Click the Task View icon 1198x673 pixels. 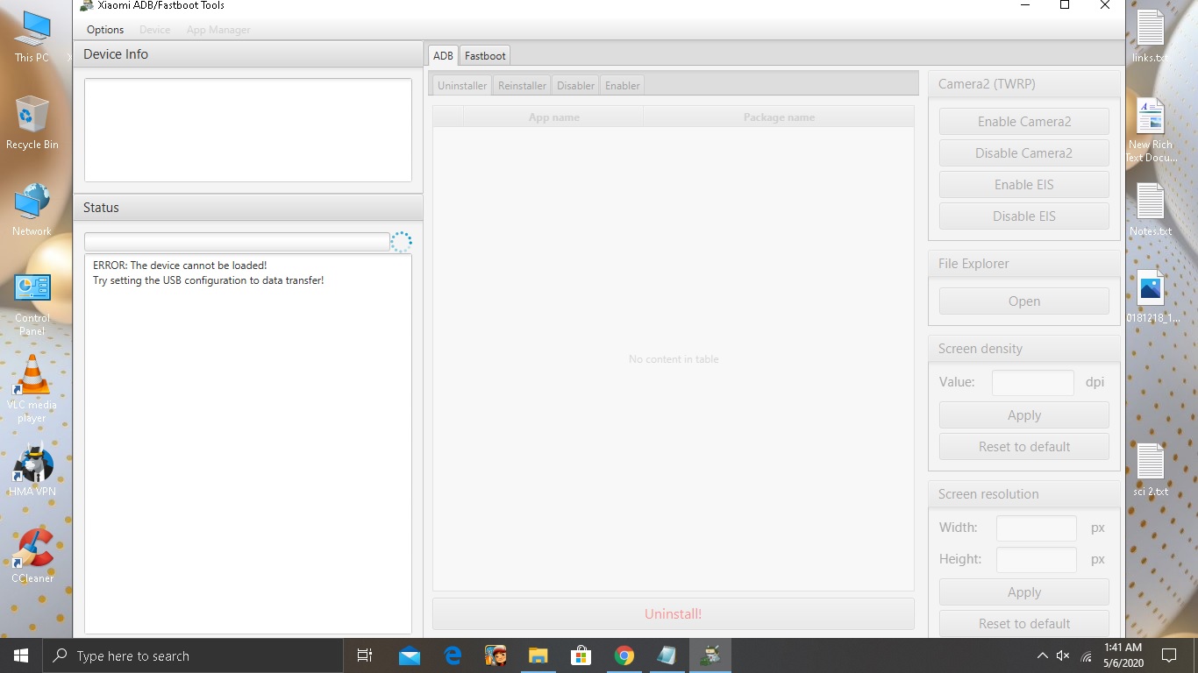[x=365, y=655]
